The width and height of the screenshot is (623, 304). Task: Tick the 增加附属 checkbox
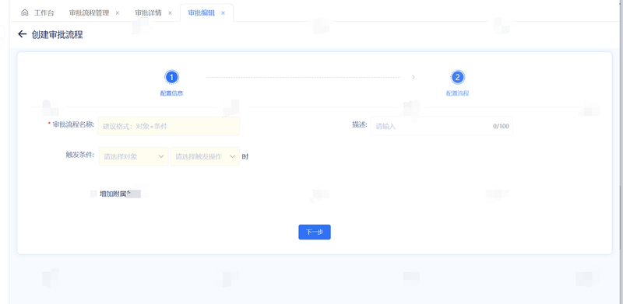pyautogui.click(x=93, y=194)
